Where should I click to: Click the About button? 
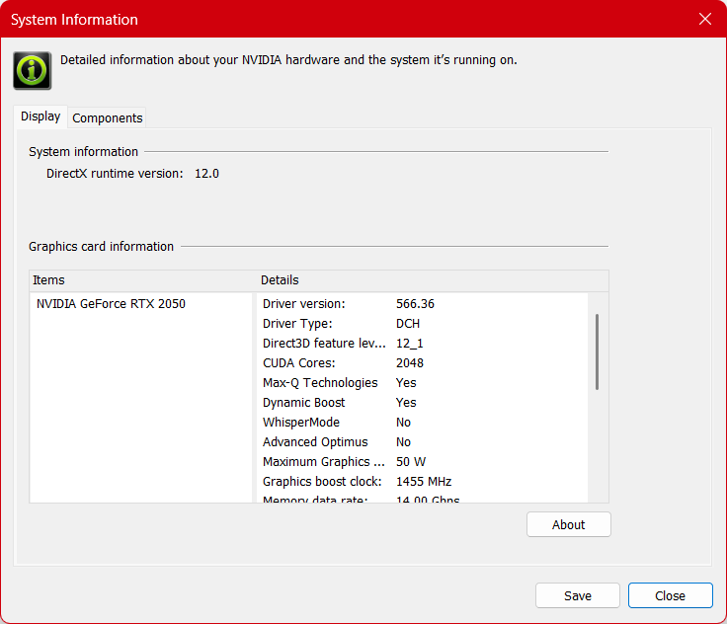(x=568, y=524)
